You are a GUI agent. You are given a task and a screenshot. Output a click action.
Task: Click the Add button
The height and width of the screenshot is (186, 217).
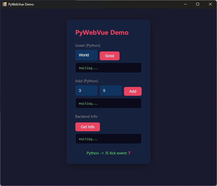(133, 91)
